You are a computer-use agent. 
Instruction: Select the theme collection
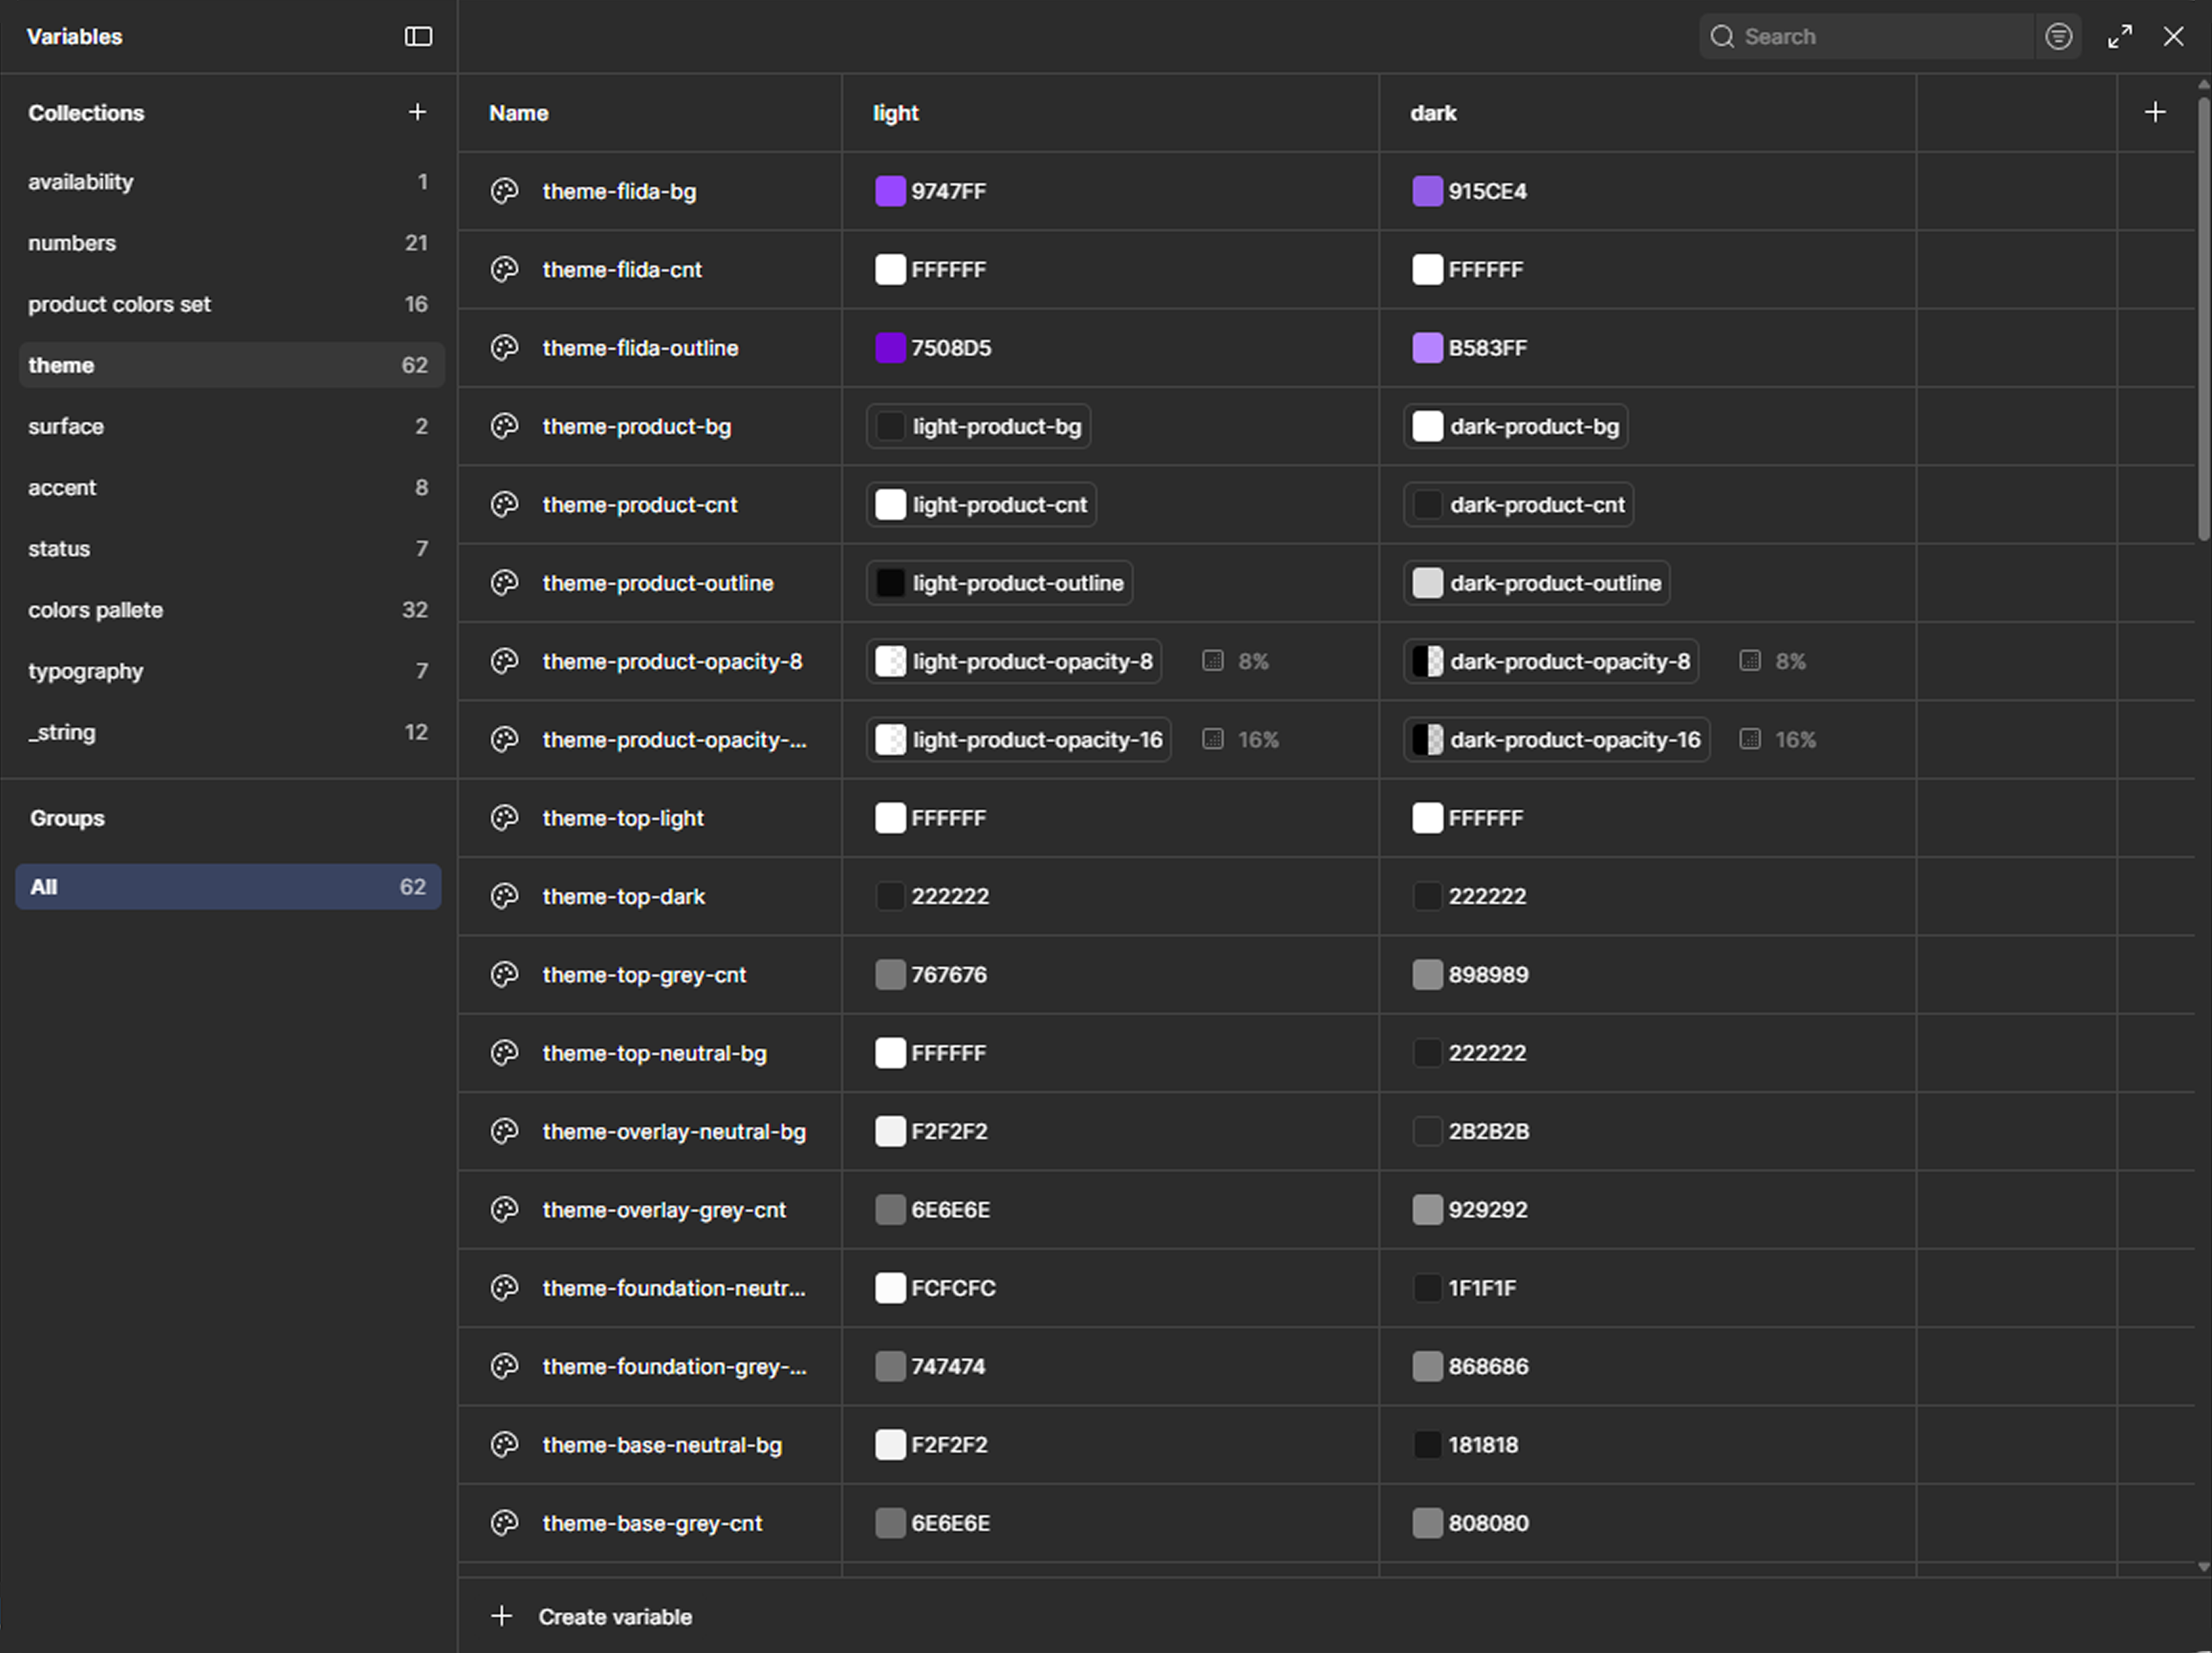coord(231,365)
